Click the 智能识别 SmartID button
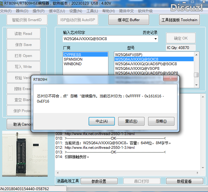208x192 pixels. point(27,20)
